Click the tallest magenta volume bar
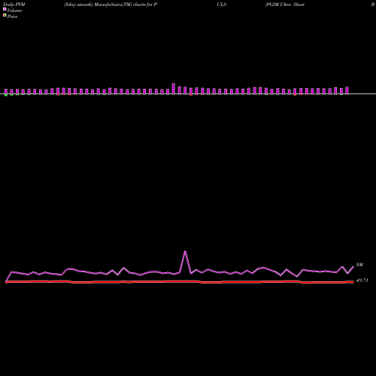This screenshot has width=376, height=376. pos(174,89)
